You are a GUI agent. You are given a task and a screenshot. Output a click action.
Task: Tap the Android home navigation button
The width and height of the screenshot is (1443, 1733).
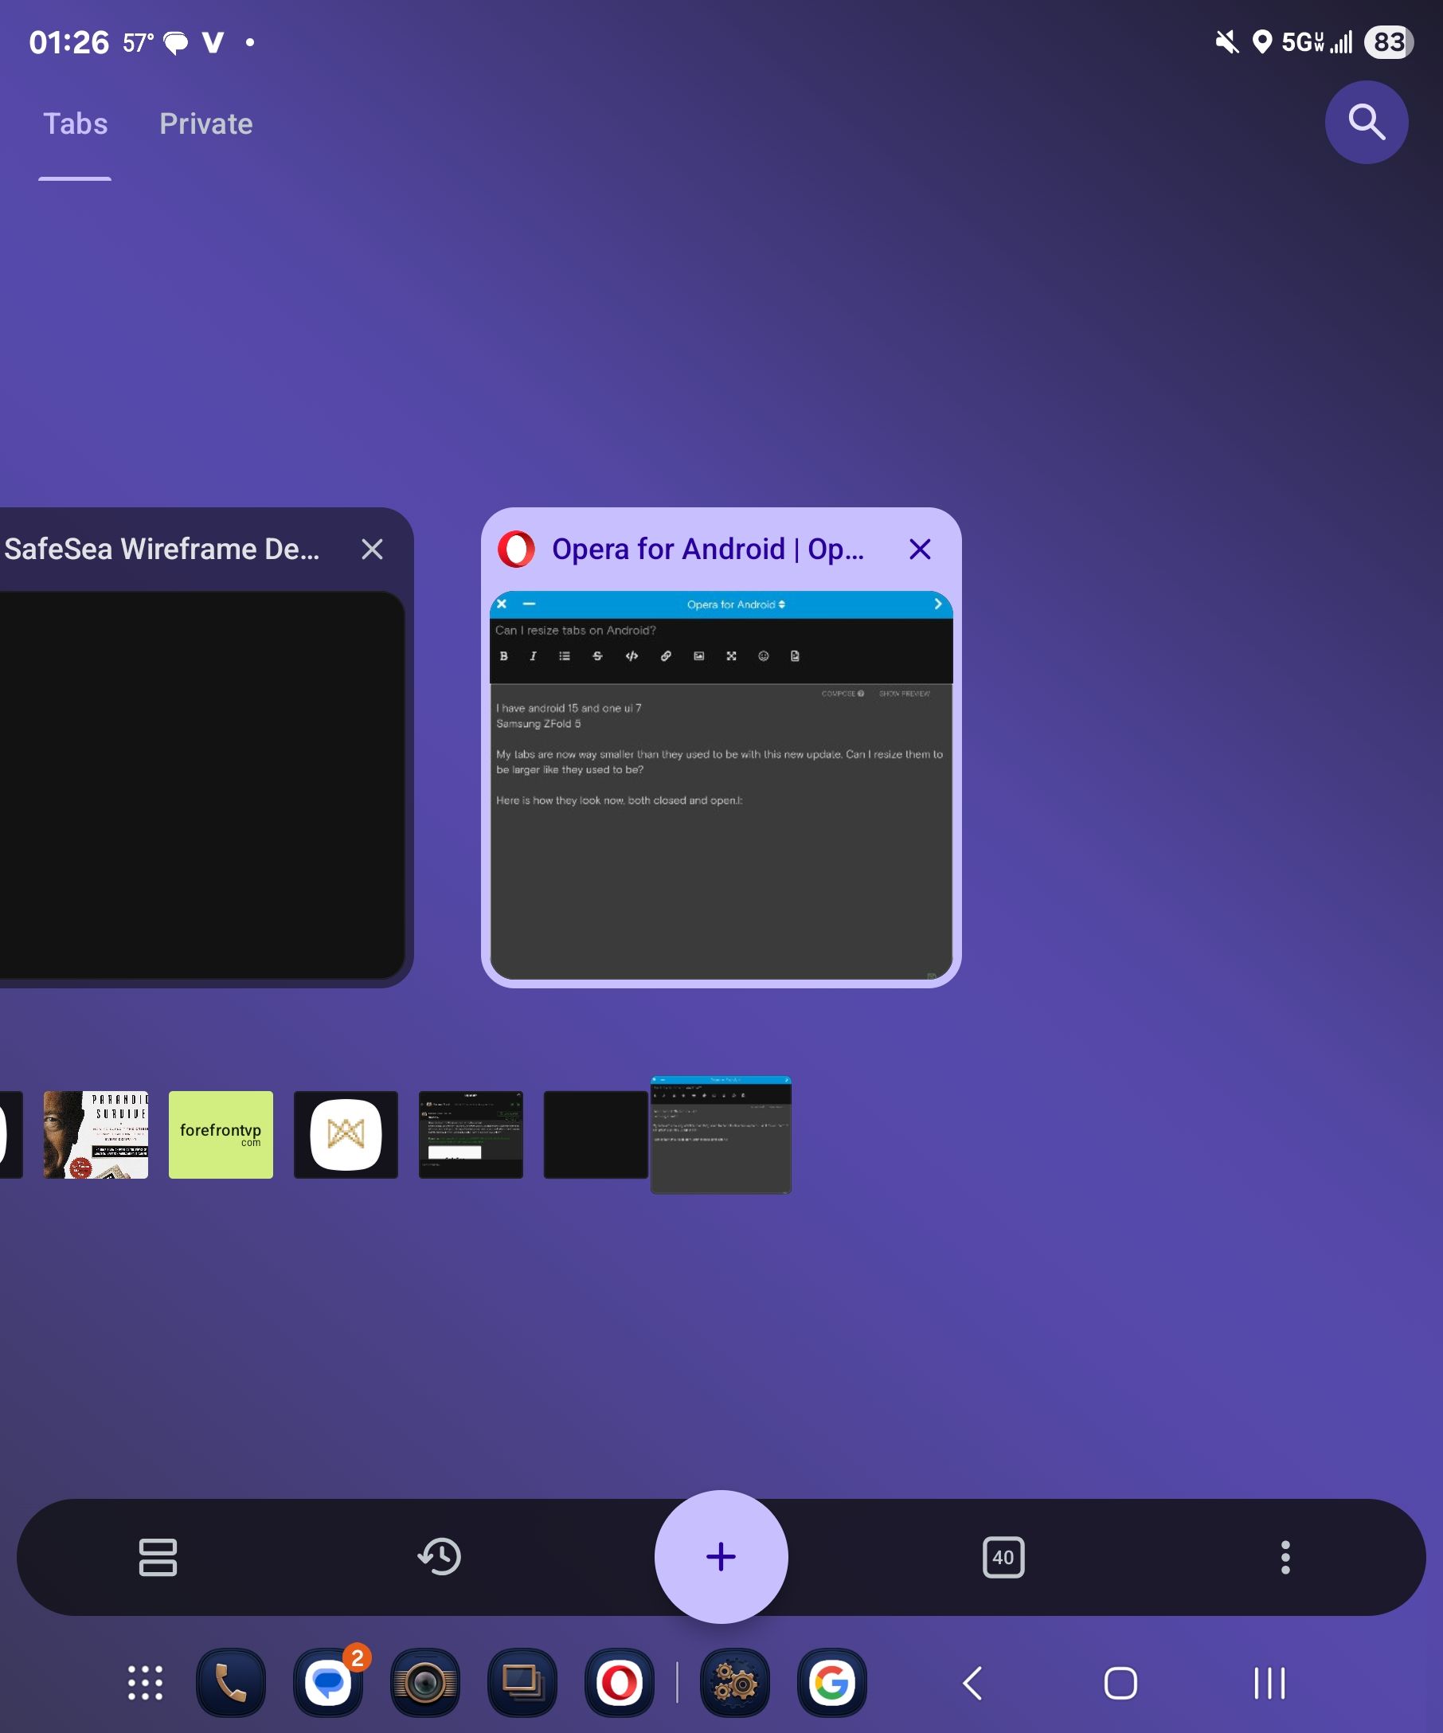tap(1120, 1682)
